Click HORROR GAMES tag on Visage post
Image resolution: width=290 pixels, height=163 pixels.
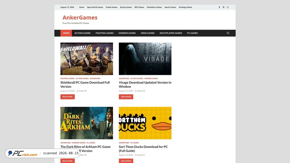(151, 78)
